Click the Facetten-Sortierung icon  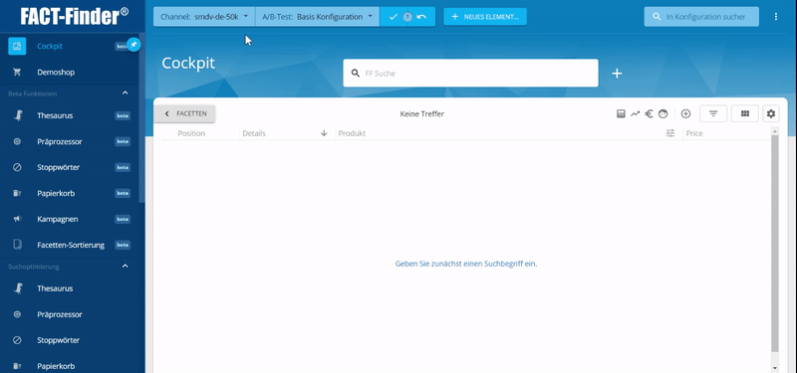tap(17, 245)
